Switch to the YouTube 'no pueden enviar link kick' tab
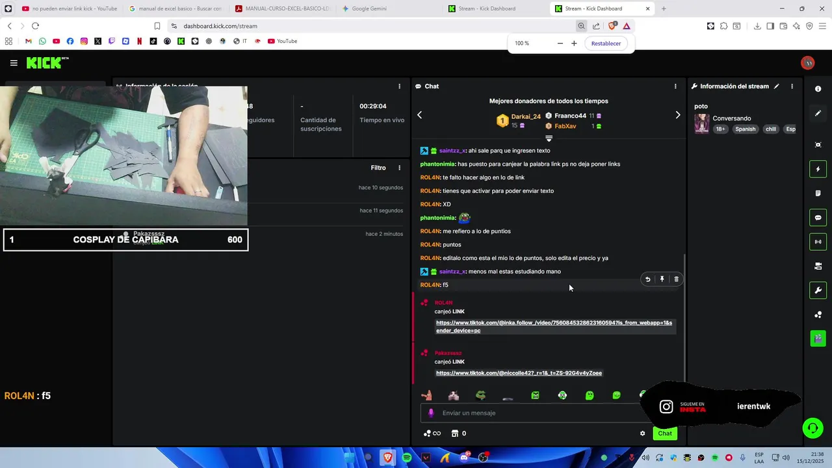This screenshot has height=468, width=832. [70, 8]
